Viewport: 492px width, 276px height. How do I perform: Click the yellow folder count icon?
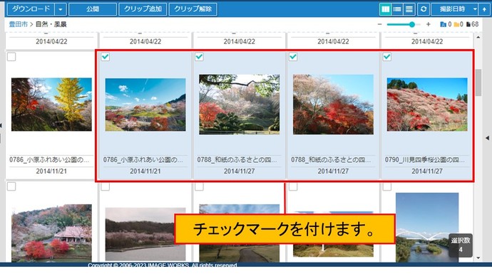pyautogui.click(x=456, y=24)
